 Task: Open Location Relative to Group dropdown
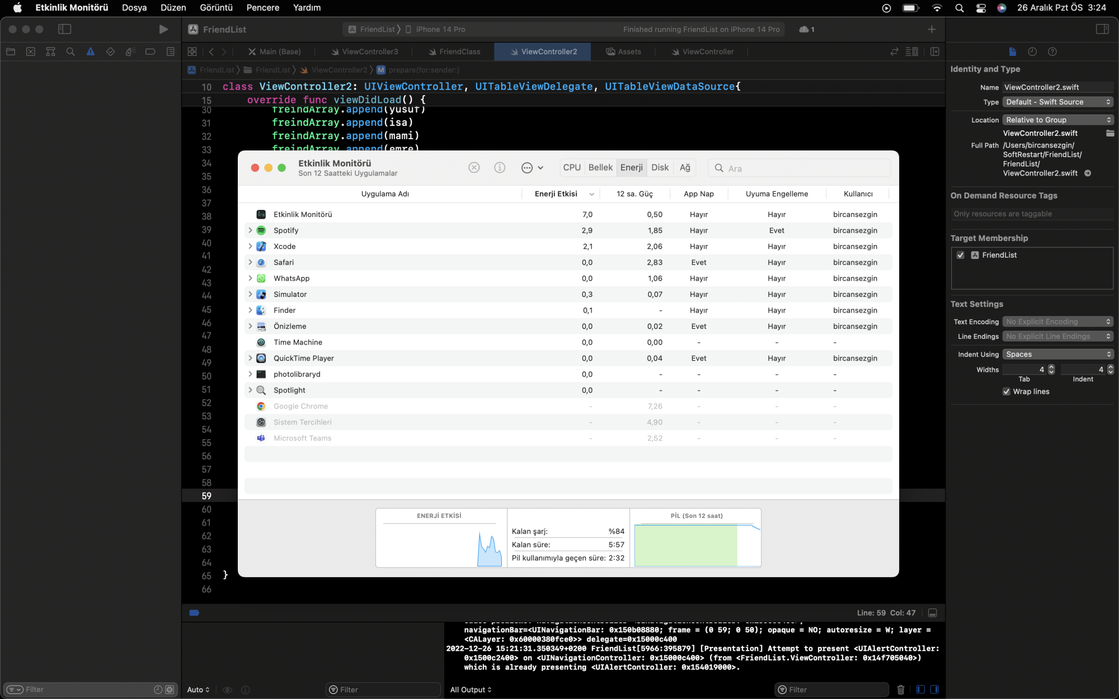1057,120
